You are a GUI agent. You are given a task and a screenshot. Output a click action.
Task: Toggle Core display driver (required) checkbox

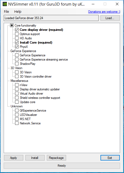pos(17,30)
